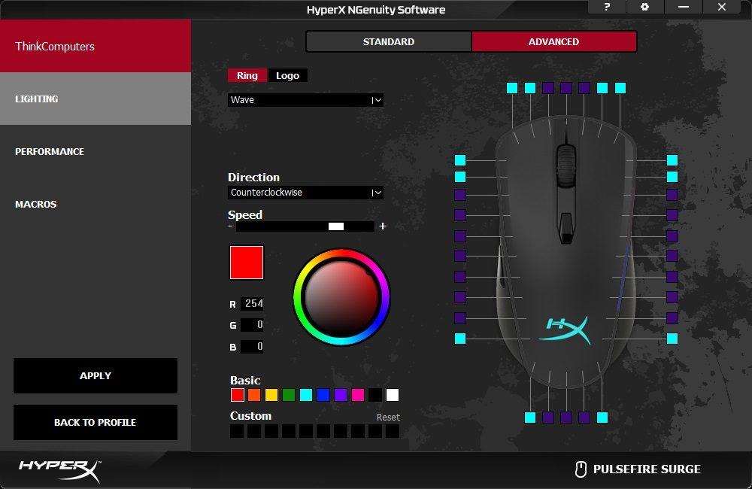This screenshot has height=489, width=752.
Task: Select the bottom cyan right-side ring LED
Action: coord(672,339)
